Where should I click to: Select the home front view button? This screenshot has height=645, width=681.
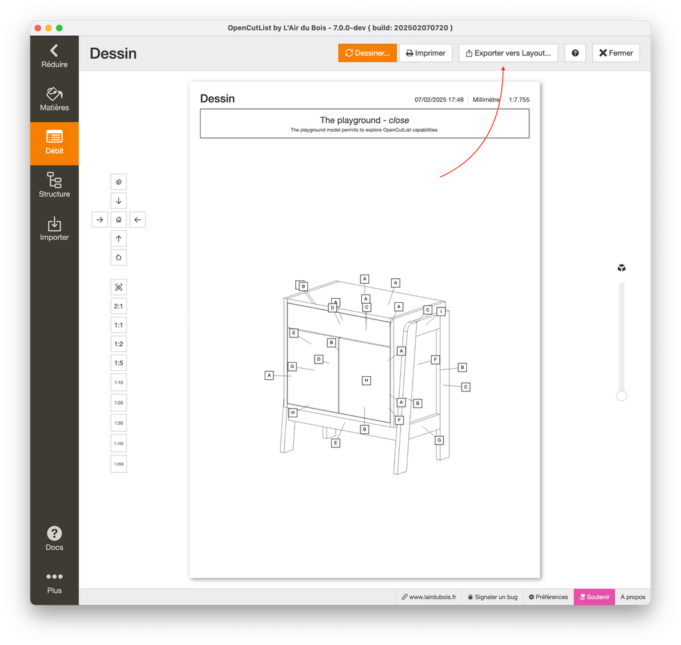point(118,220)
